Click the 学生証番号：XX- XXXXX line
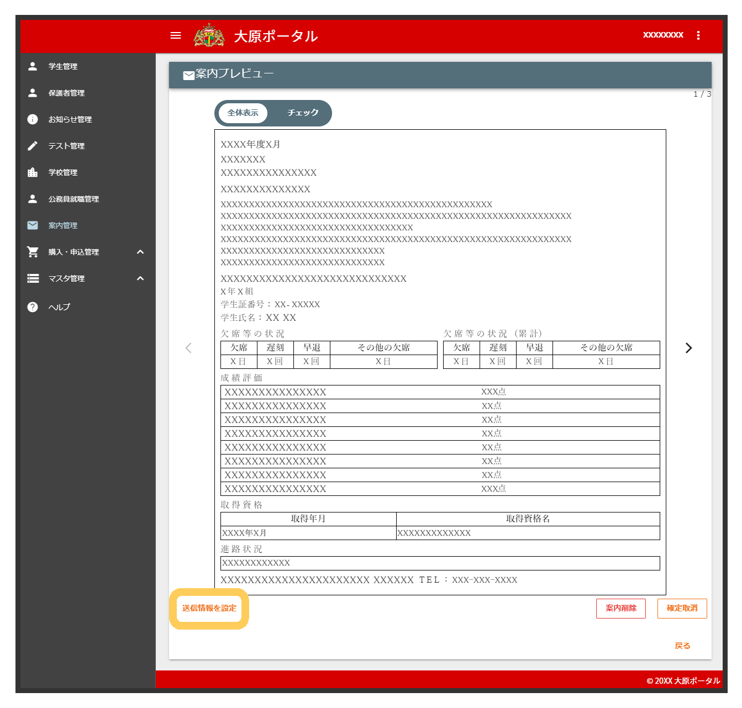This screenshot has height=708, width=742. (x=270, y=304)
